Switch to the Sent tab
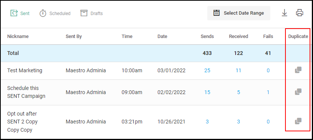This screenshot has width=313, height=140. [x=20, y=13]
